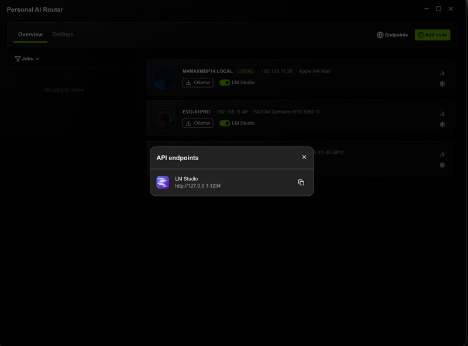Click the 192.168.11.20 IP address
Viewport: 468px width, 346px height.
[277, 71]
